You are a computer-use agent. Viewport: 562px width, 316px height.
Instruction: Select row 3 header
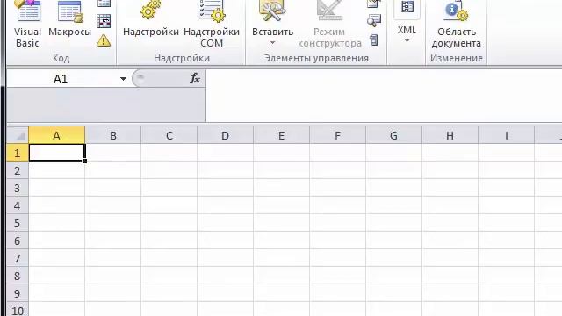pyautogui.click(x=18, y=188)
